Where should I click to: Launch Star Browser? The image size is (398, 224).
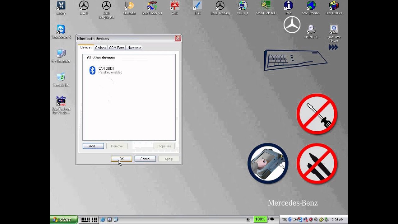(311, 8)
